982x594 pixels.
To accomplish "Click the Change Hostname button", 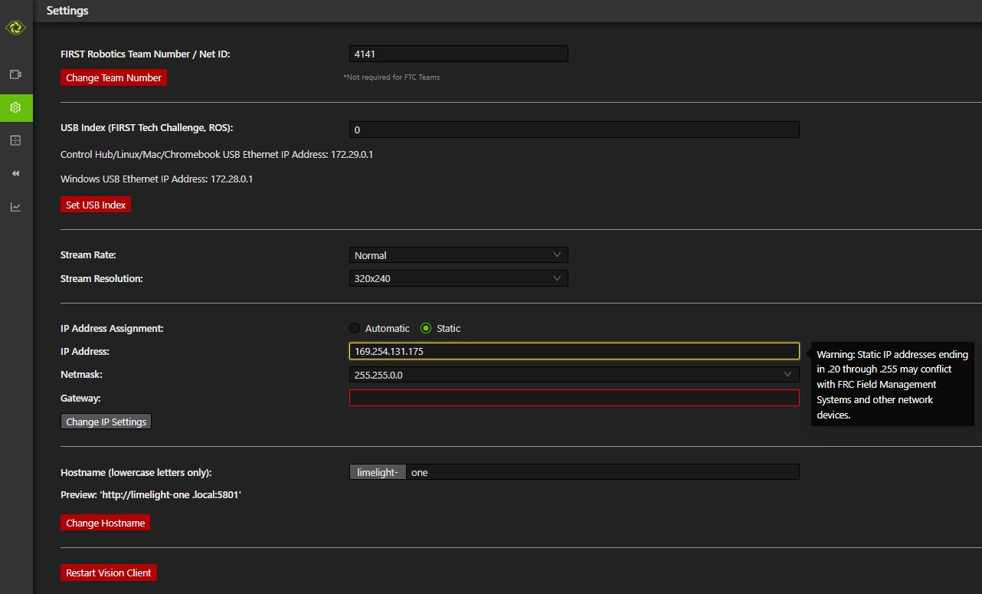I will pos(105,523).
